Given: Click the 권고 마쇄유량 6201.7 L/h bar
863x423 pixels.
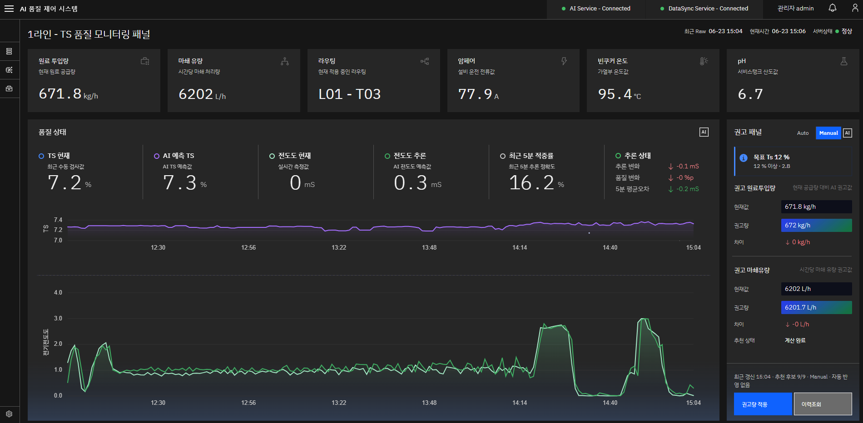Looking at the screenshot, I should coord(816,307).
